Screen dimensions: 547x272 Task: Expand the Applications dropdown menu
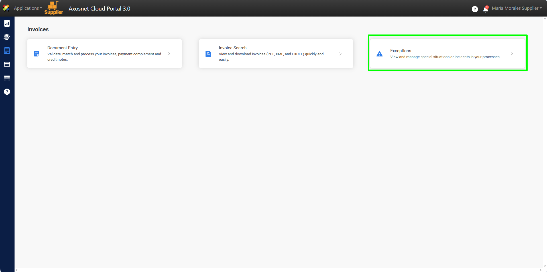click(28, 8)
